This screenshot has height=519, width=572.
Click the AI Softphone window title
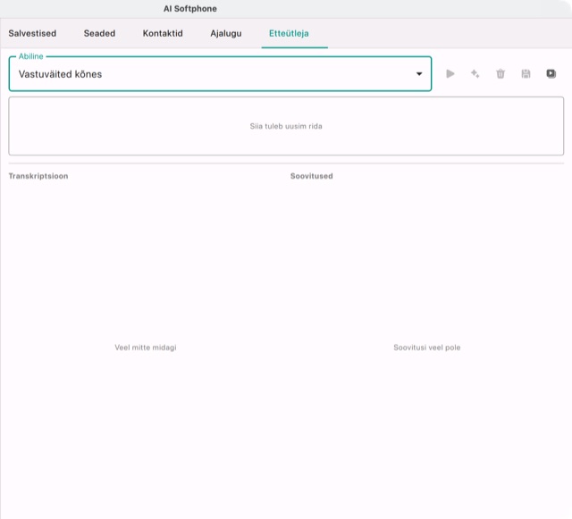pyautogui.click(x=190, y=9)
